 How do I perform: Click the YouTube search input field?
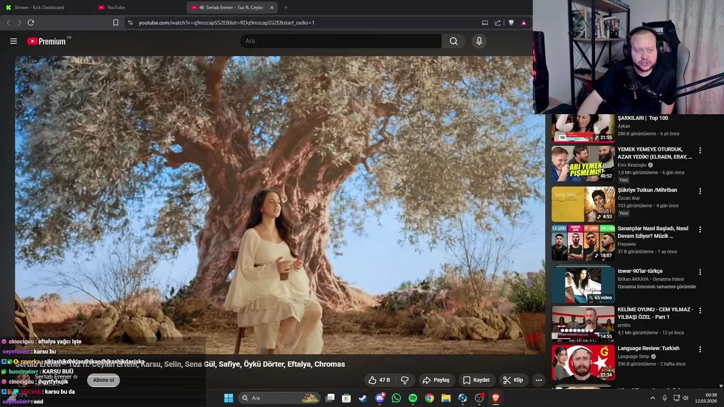click(x=341, y=41)
